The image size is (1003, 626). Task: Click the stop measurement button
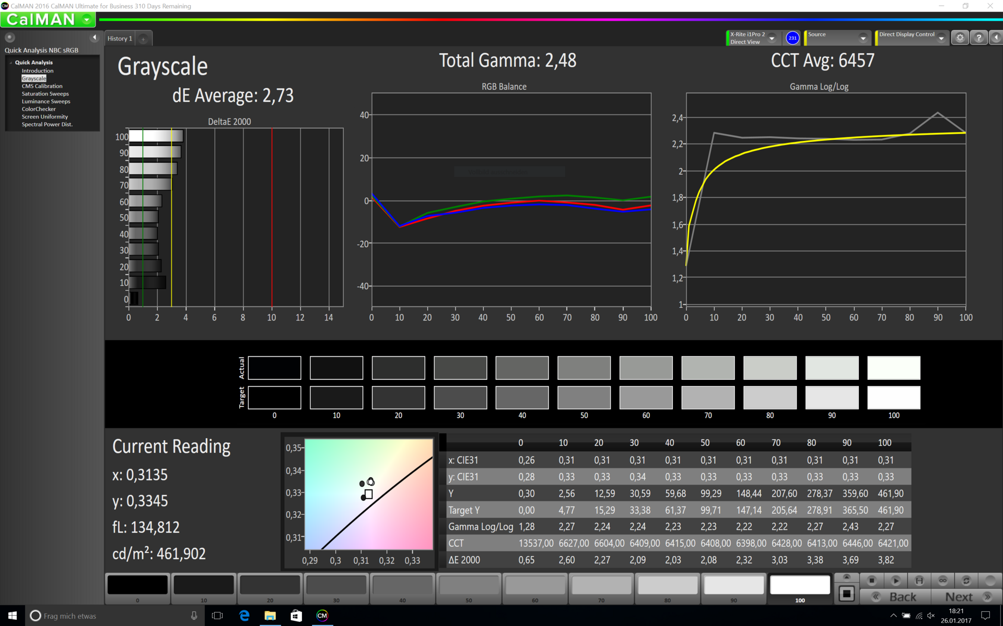[x=871, y=580]
